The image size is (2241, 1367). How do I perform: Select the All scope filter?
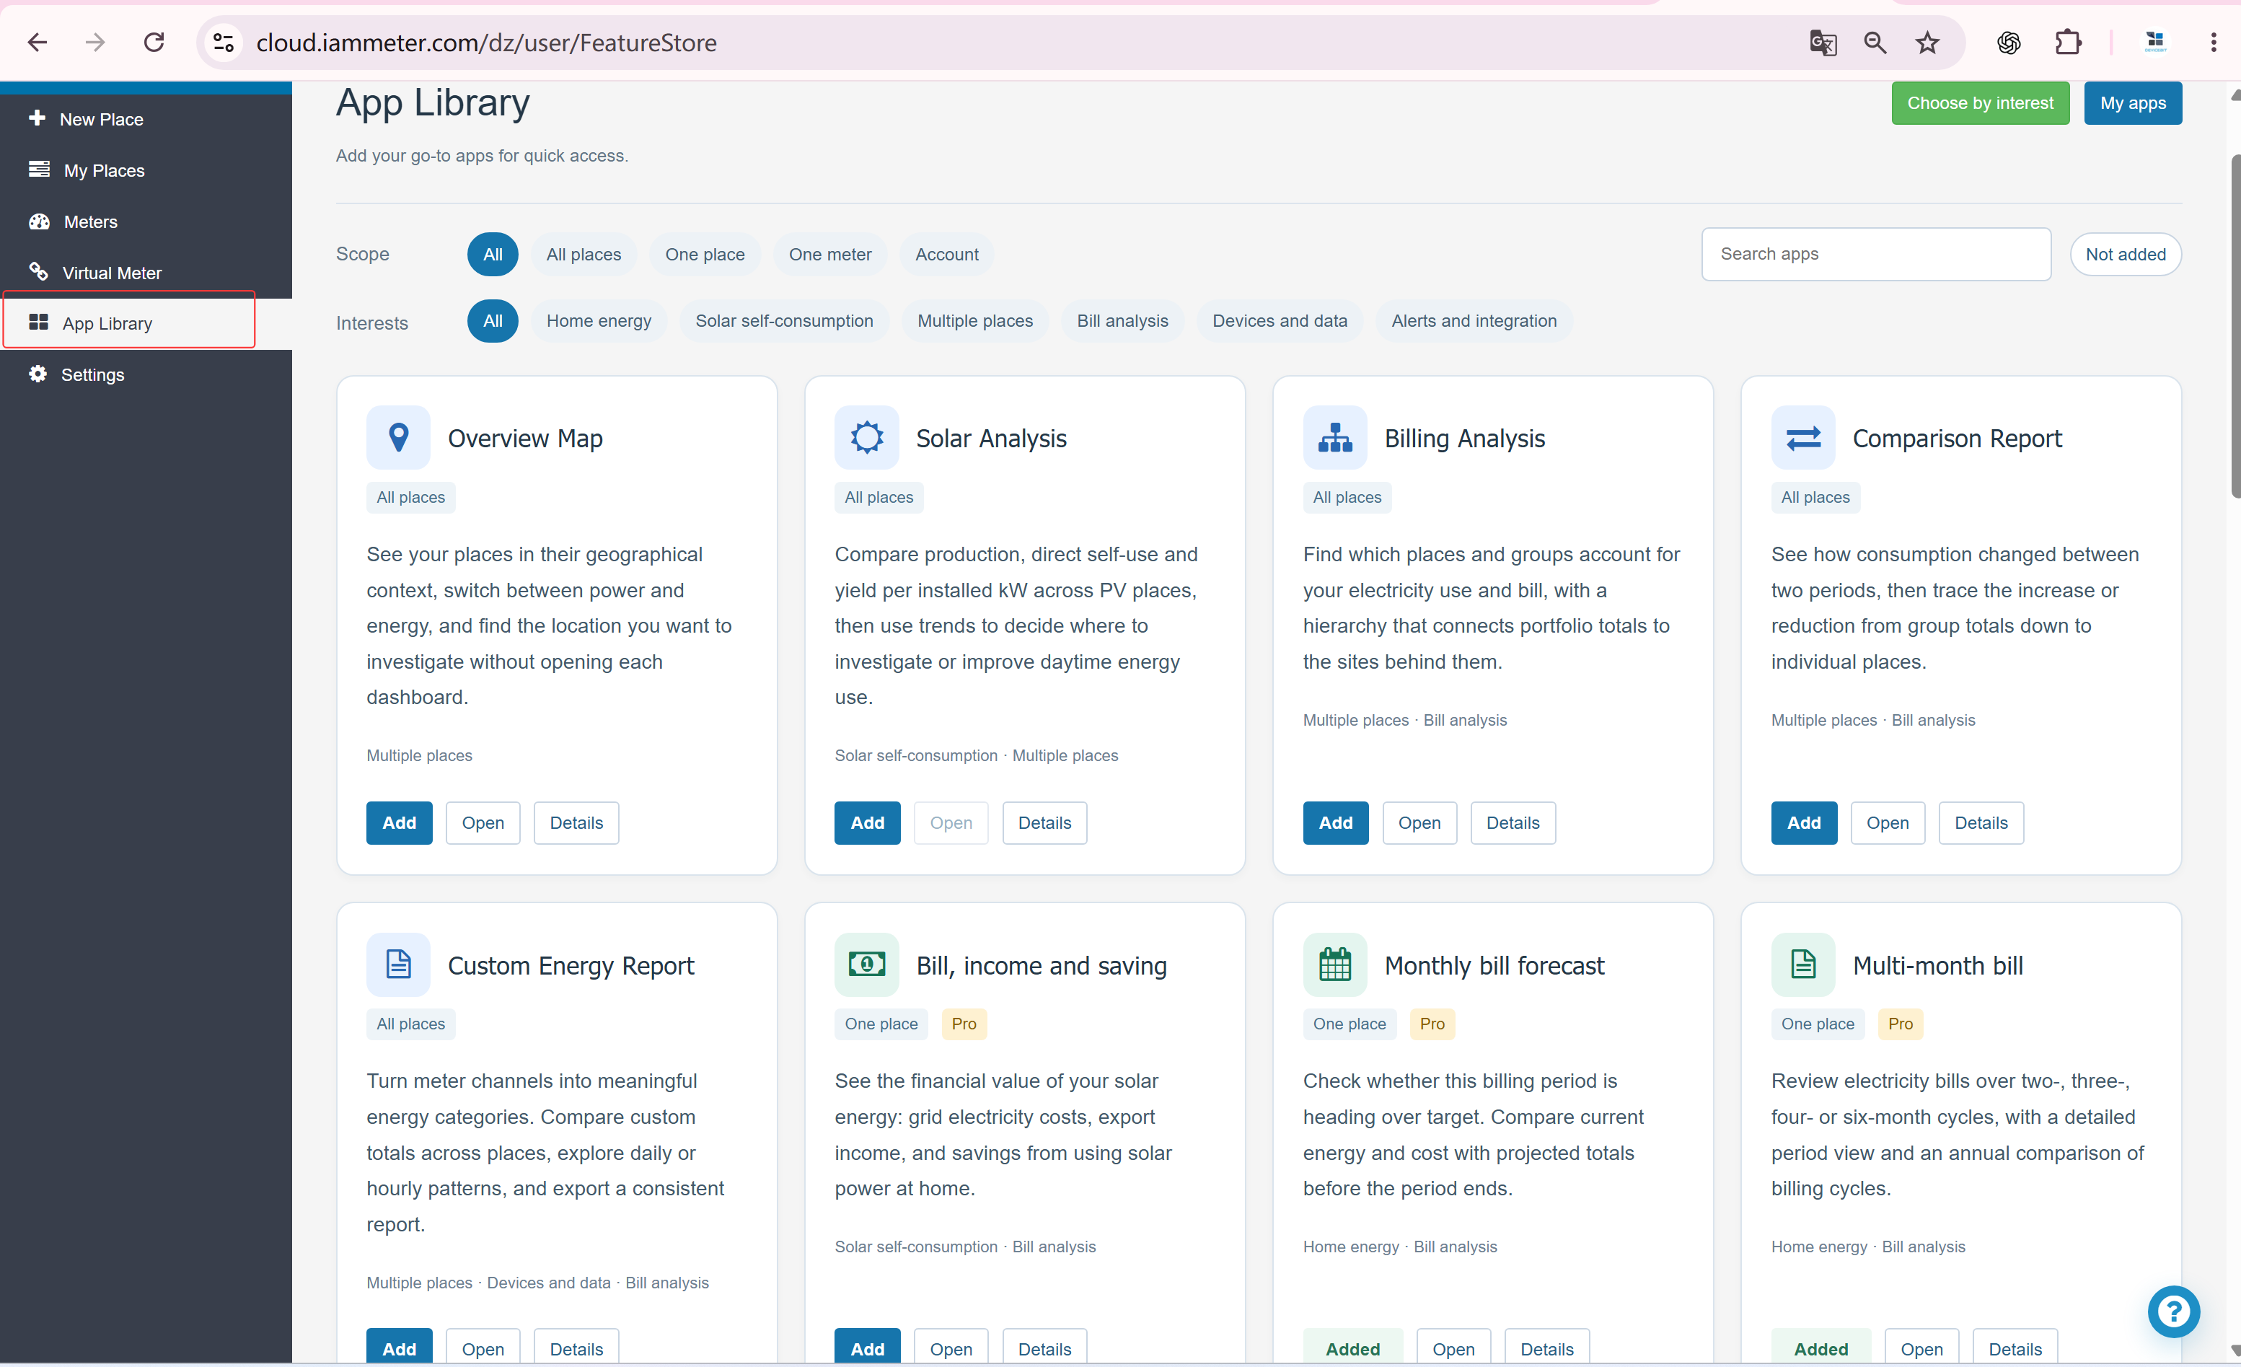pos(493,255)
